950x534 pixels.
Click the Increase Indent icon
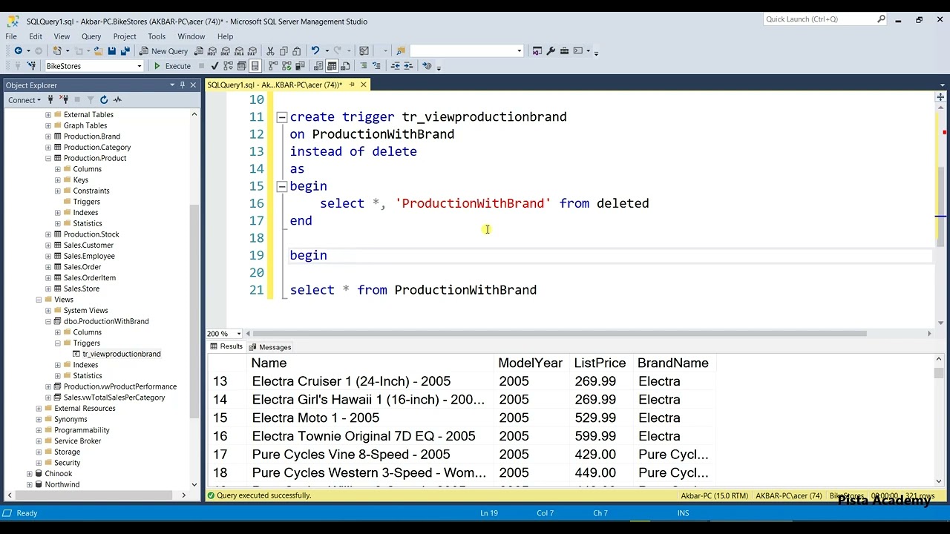(x=409, y=66)
